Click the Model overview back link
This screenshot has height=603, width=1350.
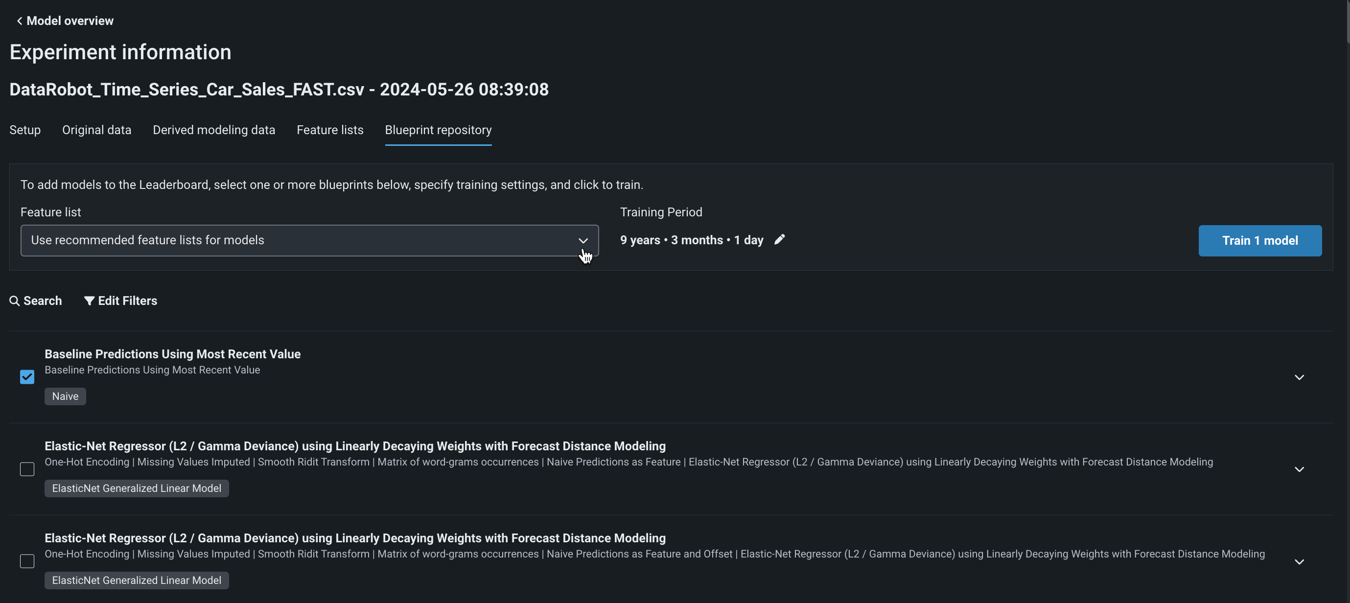(x=70, y=21)
